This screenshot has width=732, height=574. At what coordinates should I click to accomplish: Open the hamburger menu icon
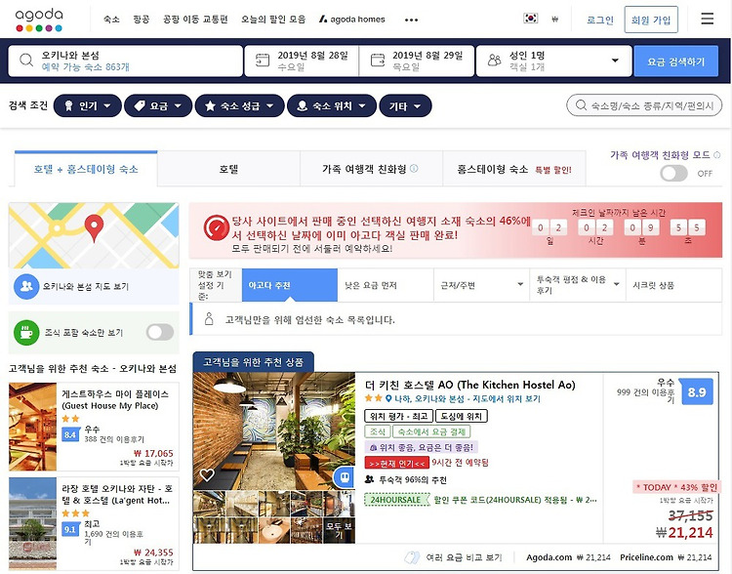click(708, 19)
